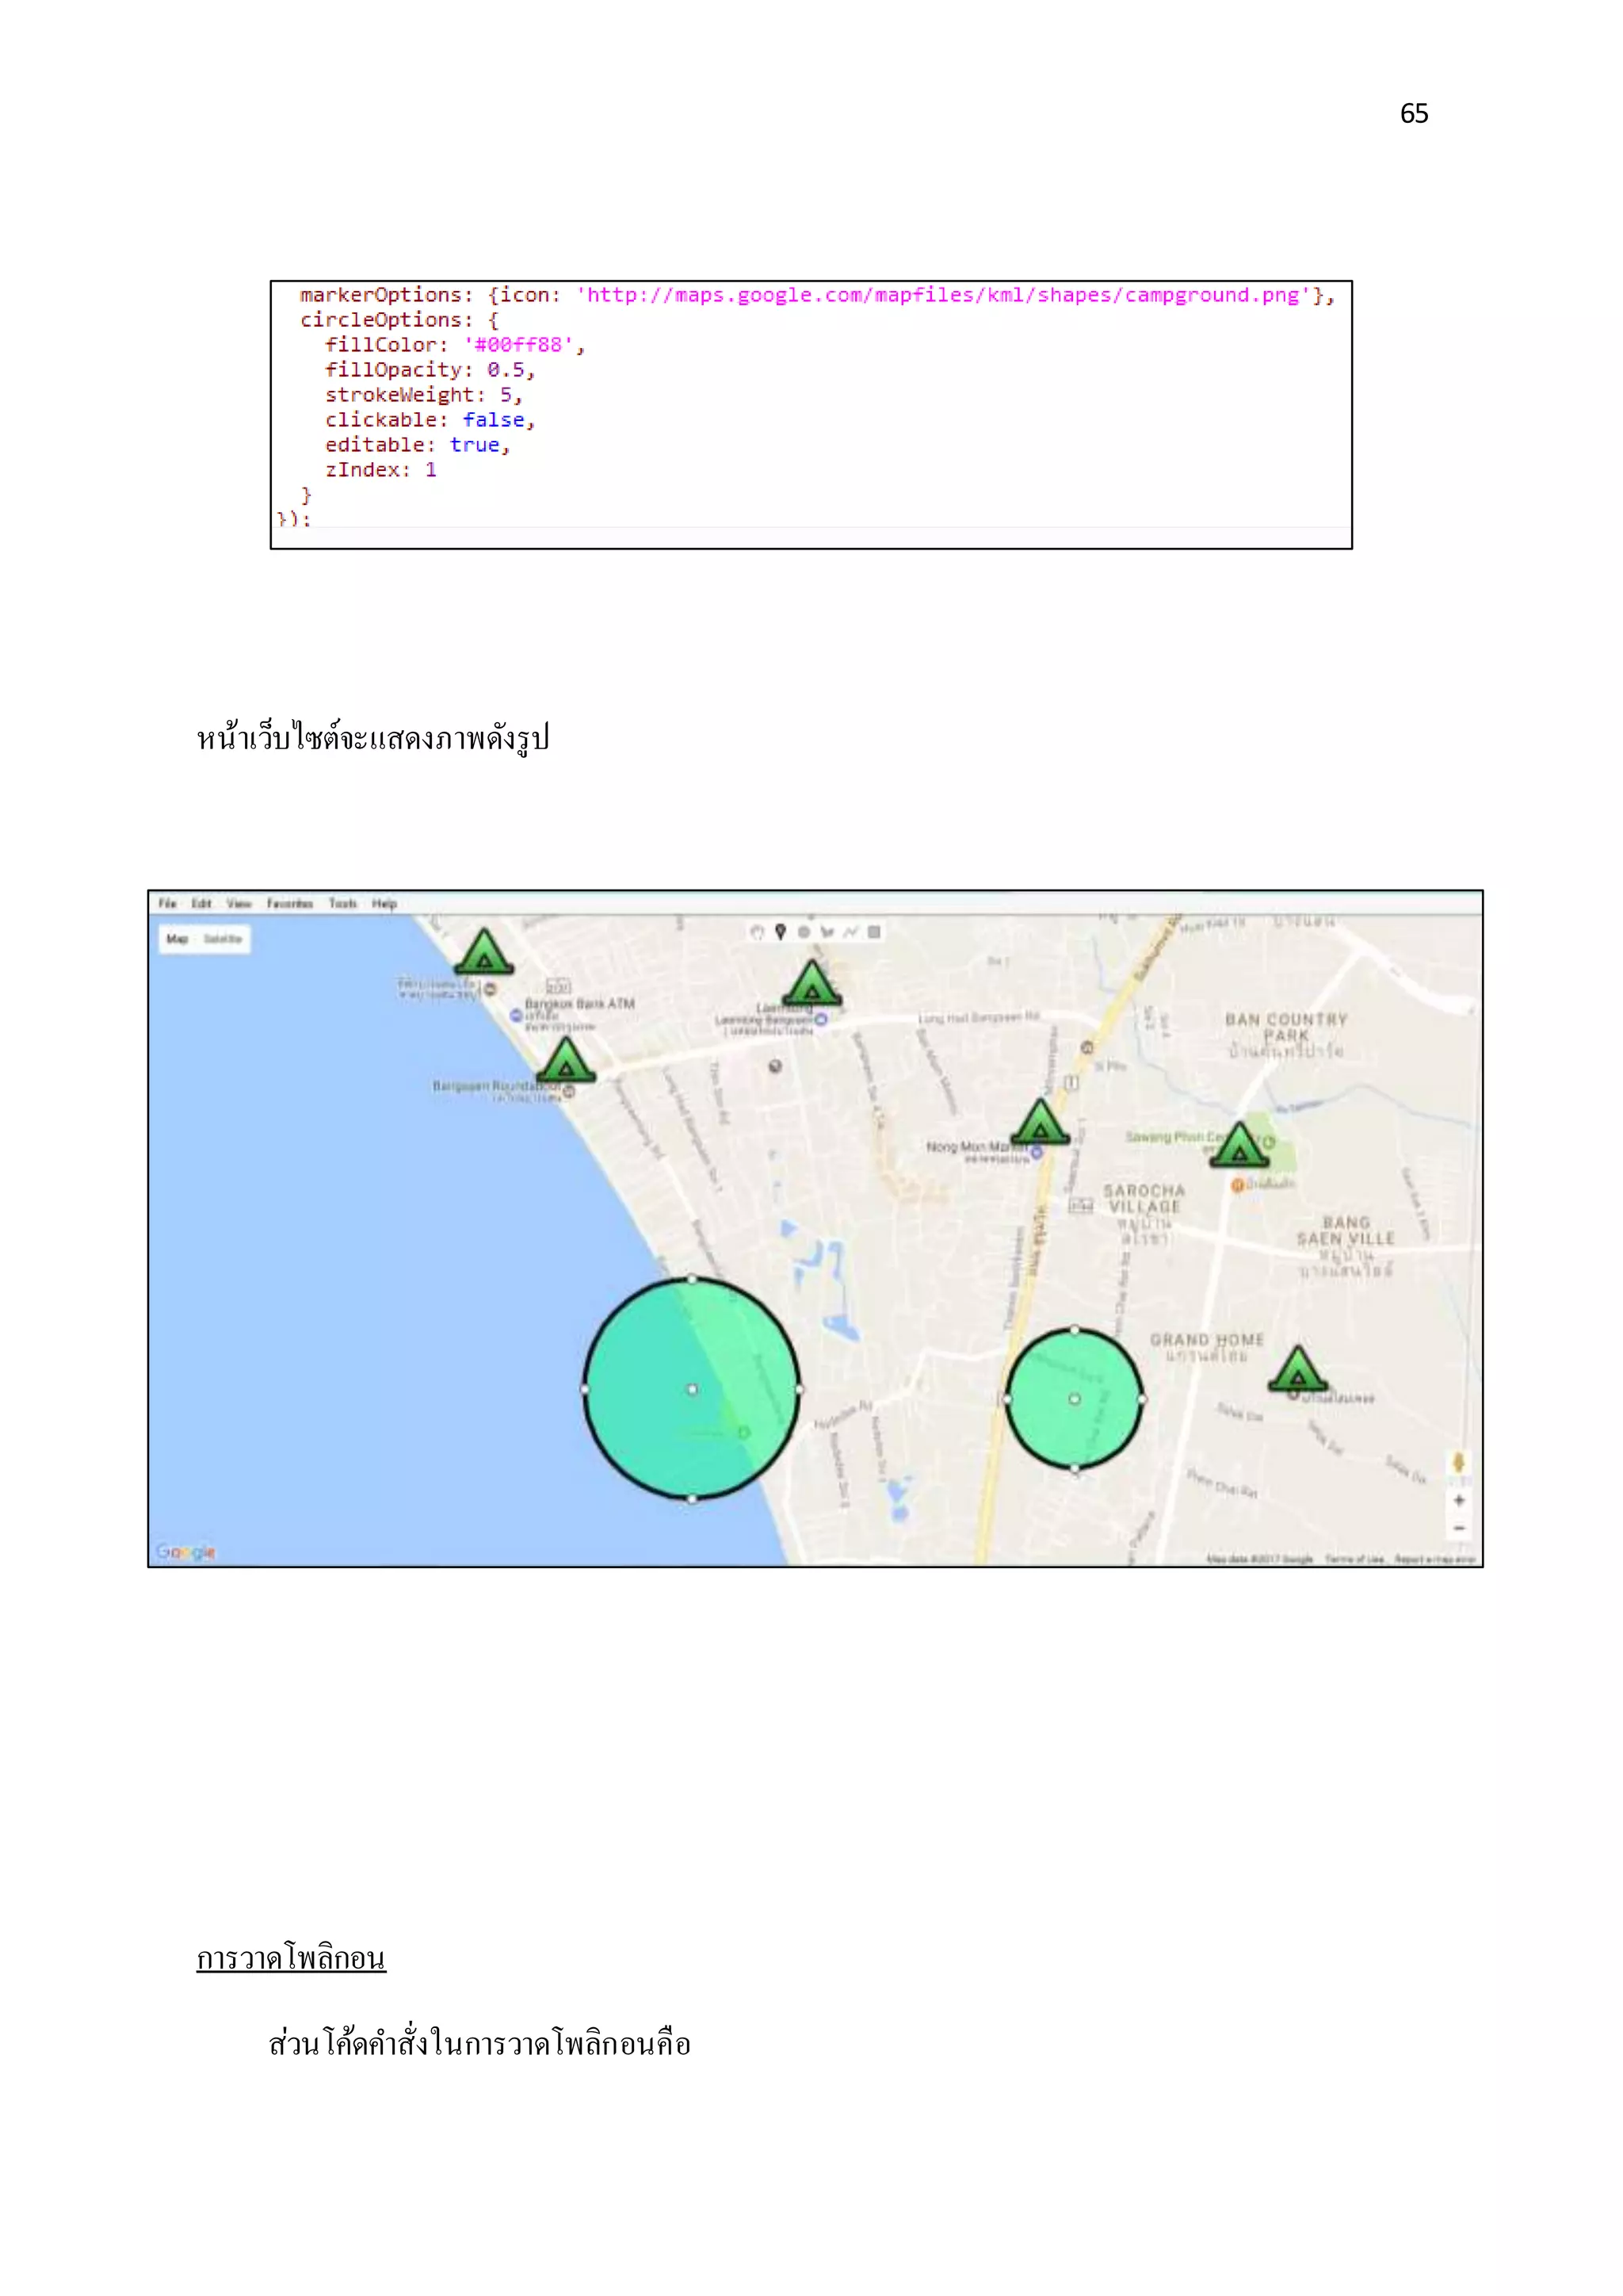This screenshot has height=2296, width=1623.
Task: Click campground marker near Sawang Phon
Action: pyautogui.click(x=1239, y=1145)
